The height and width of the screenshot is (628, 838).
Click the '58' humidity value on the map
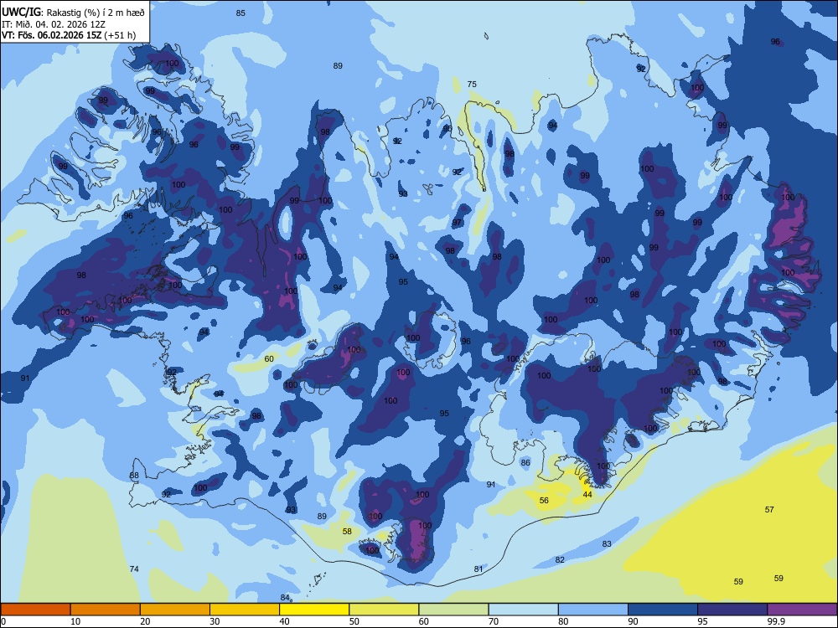(348, 532)
